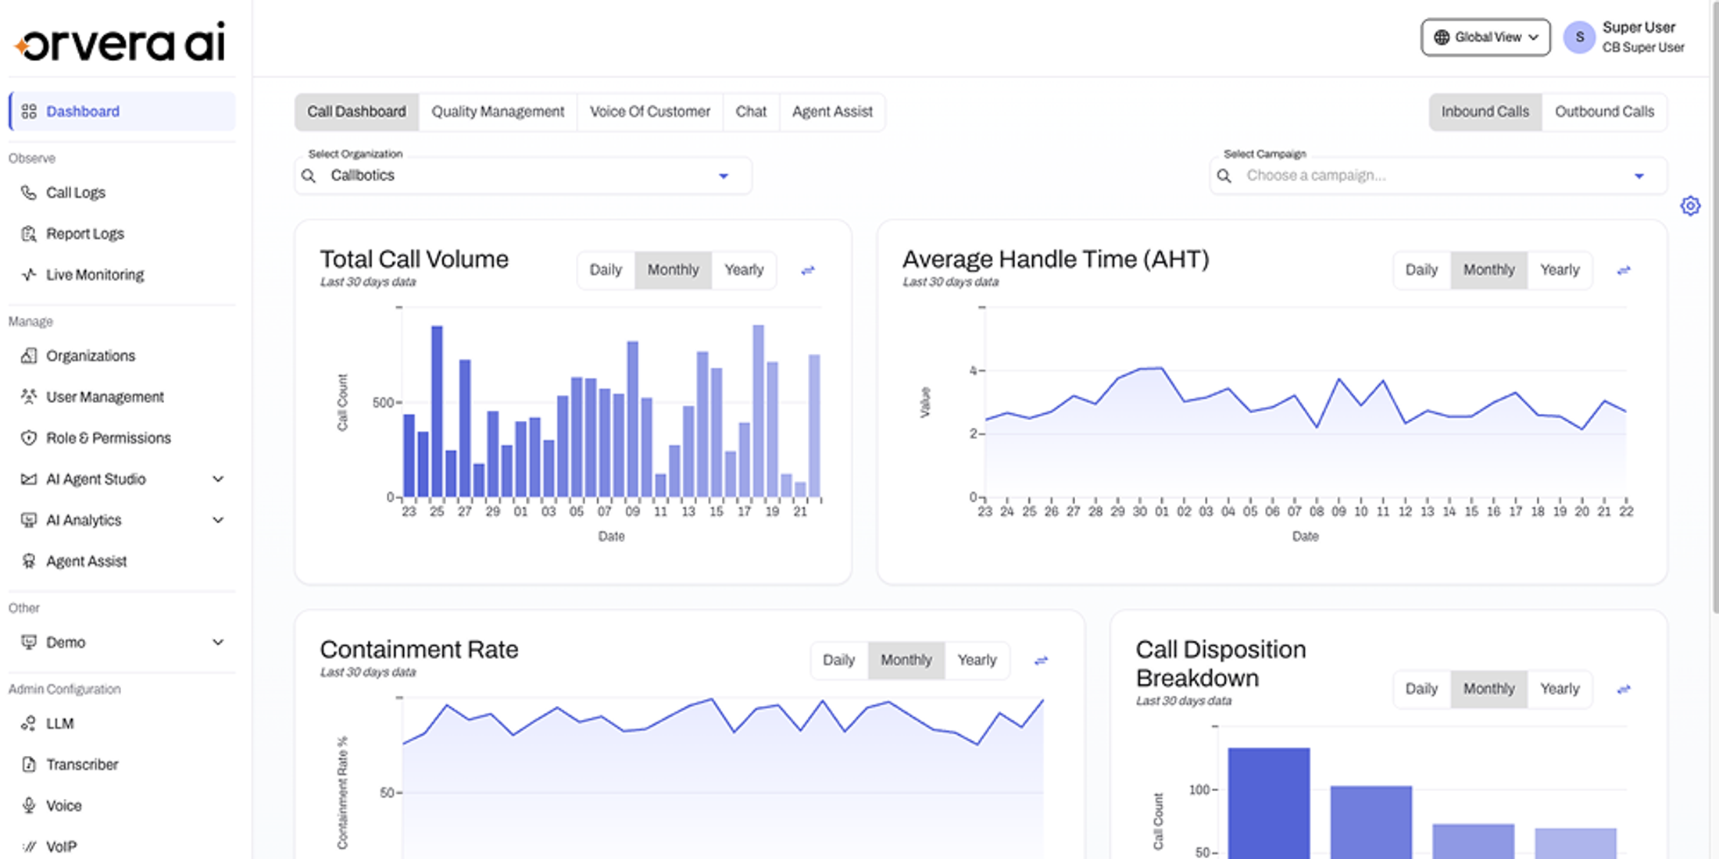The image size is (1719, 859).
Task: Click the organization search magnifier icon
Action: tap(309, 176)
